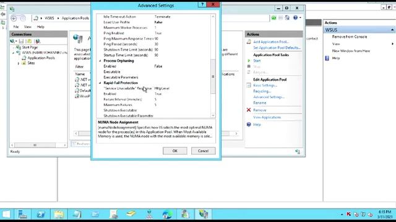
Task: Click the Forward navigation arrow in IIS Manager
Action: (23, 18)
